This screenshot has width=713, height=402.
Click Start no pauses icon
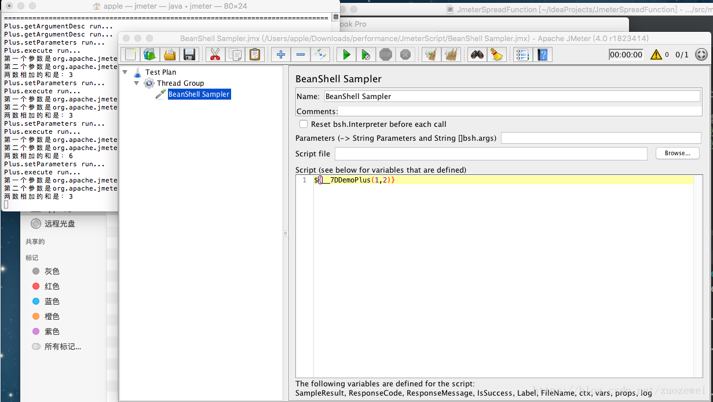pos(366,54)
